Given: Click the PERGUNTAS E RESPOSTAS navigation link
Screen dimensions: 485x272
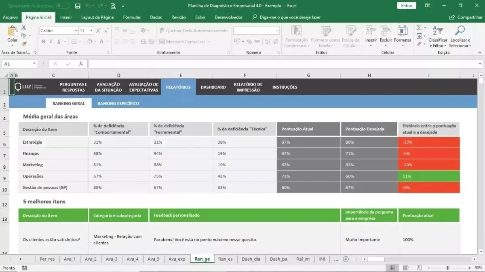Looking at the screenshot, I should tap(73, 87).
